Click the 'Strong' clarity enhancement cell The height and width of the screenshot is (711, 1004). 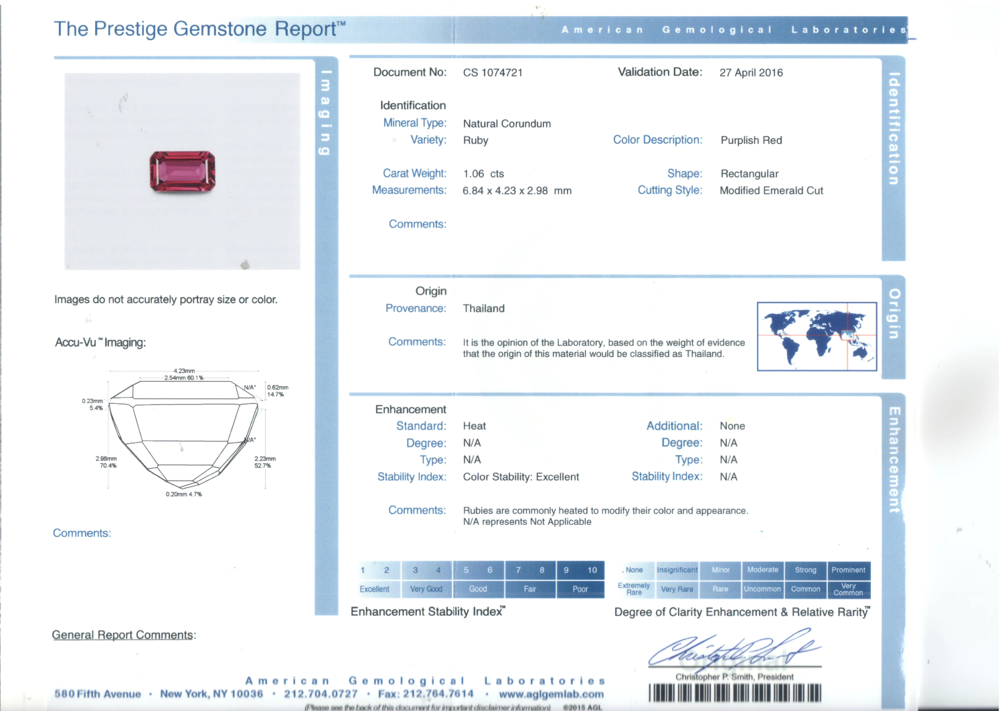pyautogui.click(x=806, y=570)
